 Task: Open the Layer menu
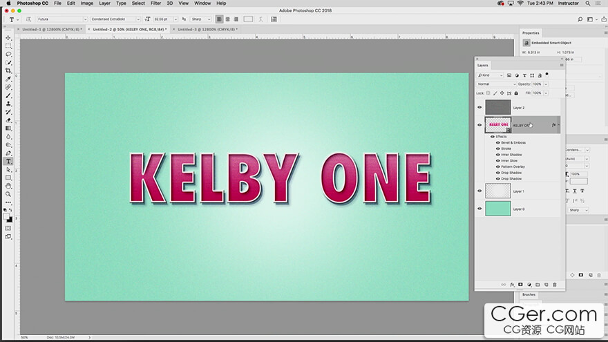(x=104, y=3)
